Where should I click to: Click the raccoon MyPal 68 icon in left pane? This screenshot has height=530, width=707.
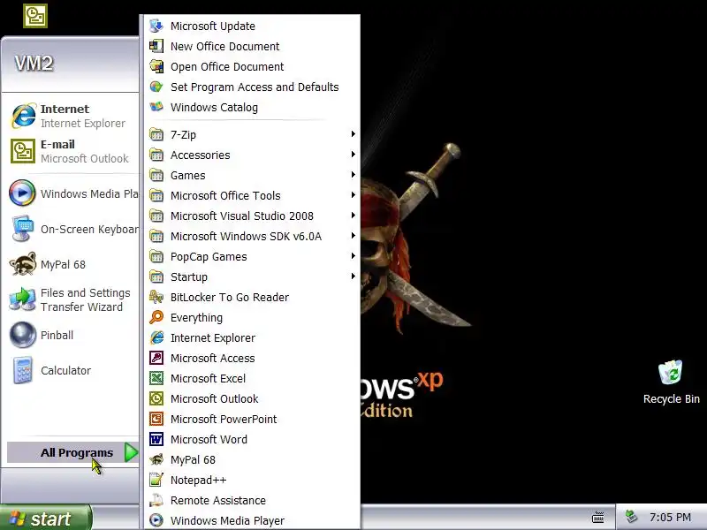click(x=23, y=263)
